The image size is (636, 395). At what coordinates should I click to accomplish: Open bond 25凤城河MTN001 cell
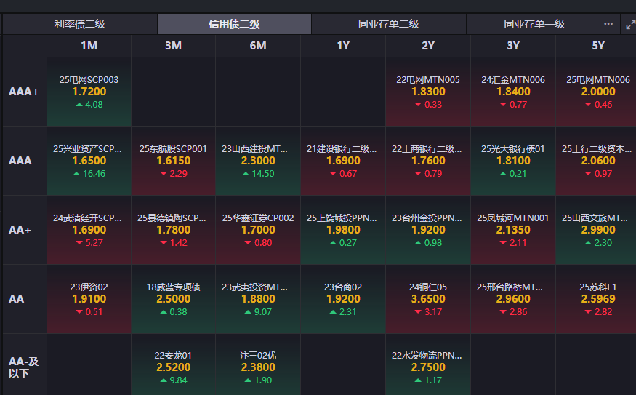point(513,230)
